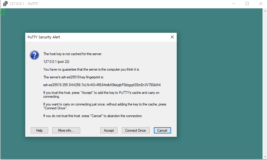Close the 127.0.0.1 PuTTY window
Screen dimensions: 267x160
(261, 4)
